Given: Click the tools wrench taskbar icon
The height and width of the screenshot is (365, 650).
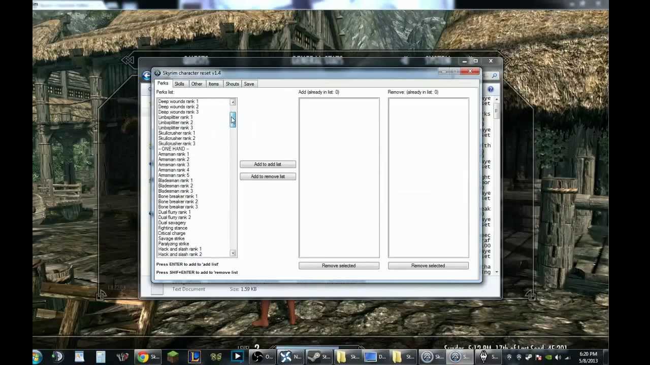Looking at the screenshot, I should tap(122, 357).
